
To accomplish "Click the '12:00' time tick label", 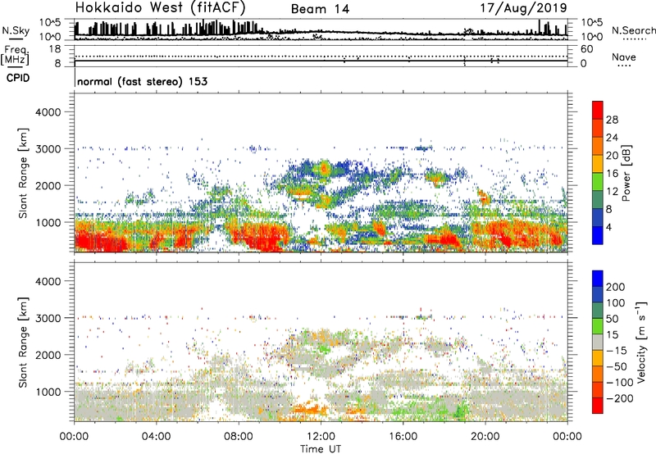I will pos(321,437).
